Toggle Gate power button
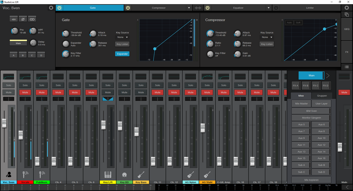The height and width of the screenshot is (191, 353). point(59,8)
